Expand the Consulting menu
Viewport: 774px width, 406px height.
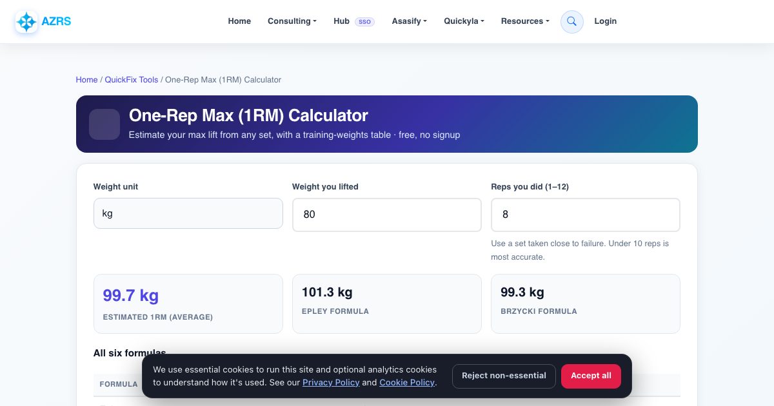pos(292,21)
